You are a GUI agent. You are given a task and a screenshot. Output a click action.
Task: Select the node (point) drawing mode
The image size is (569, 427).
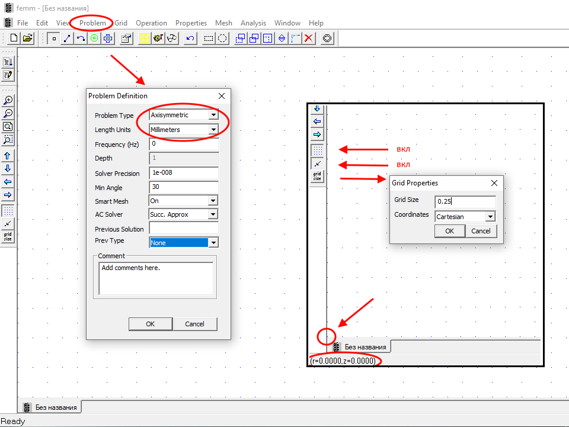click(54, 38)
